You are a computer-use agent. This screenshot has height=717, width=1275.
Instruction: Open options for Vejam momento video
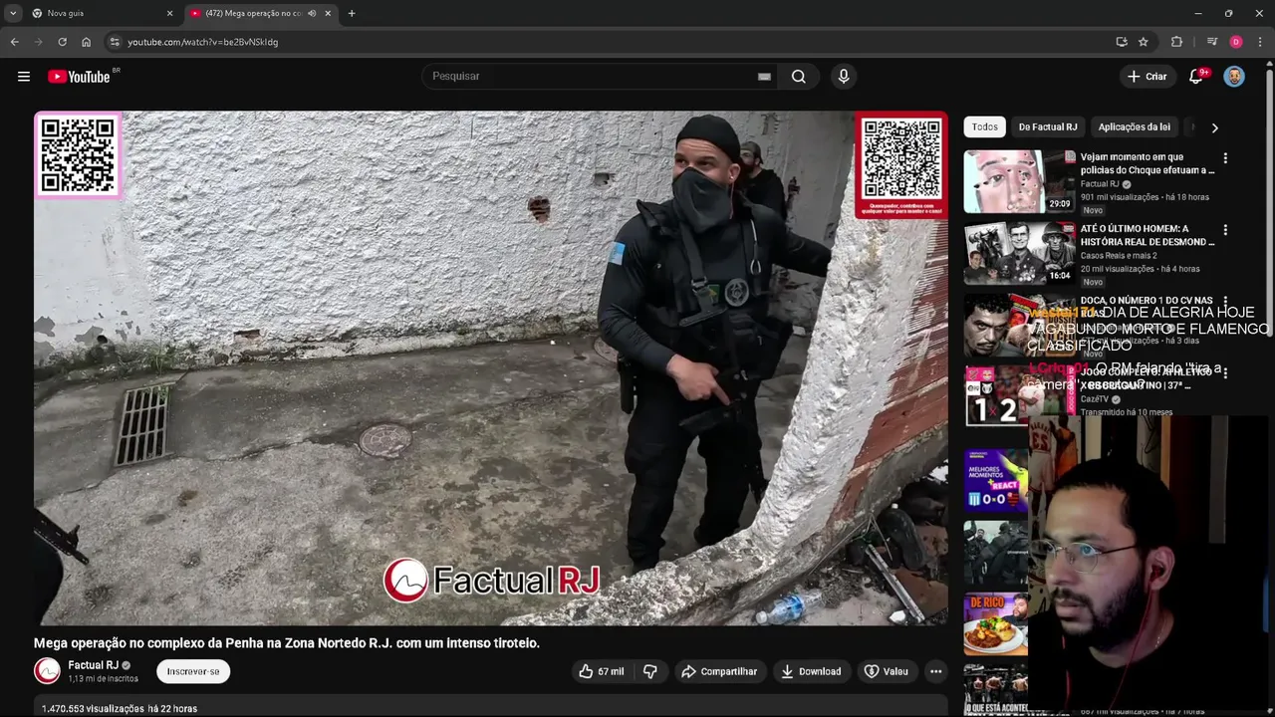[1225, 158]
